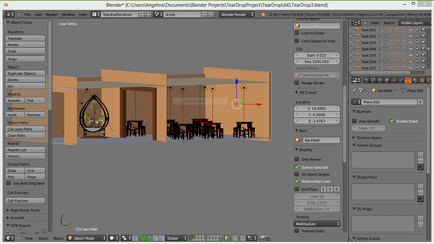
Task: Click the Smooth shading button
Action: point(15,101)
